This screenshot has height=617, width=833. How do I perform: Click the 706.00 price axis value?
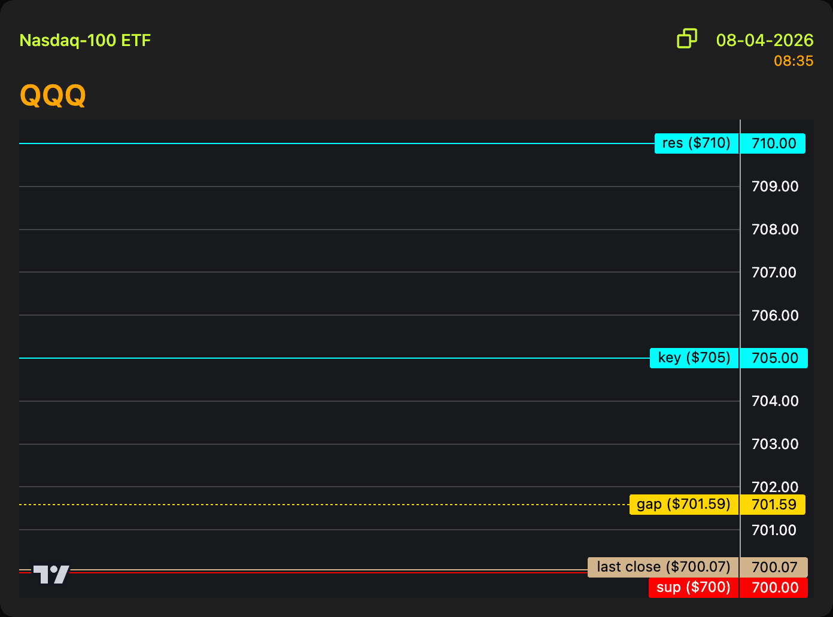coord(775,315)
